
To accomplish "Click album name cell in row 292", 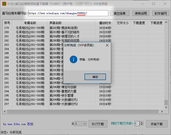I will (30, 83).
